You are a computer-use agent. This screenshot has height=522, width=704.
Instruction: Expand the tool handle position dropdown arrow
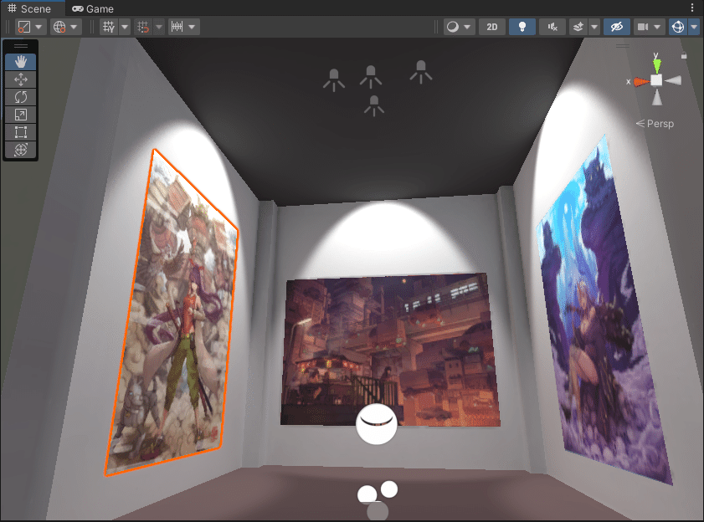point(39,27)
